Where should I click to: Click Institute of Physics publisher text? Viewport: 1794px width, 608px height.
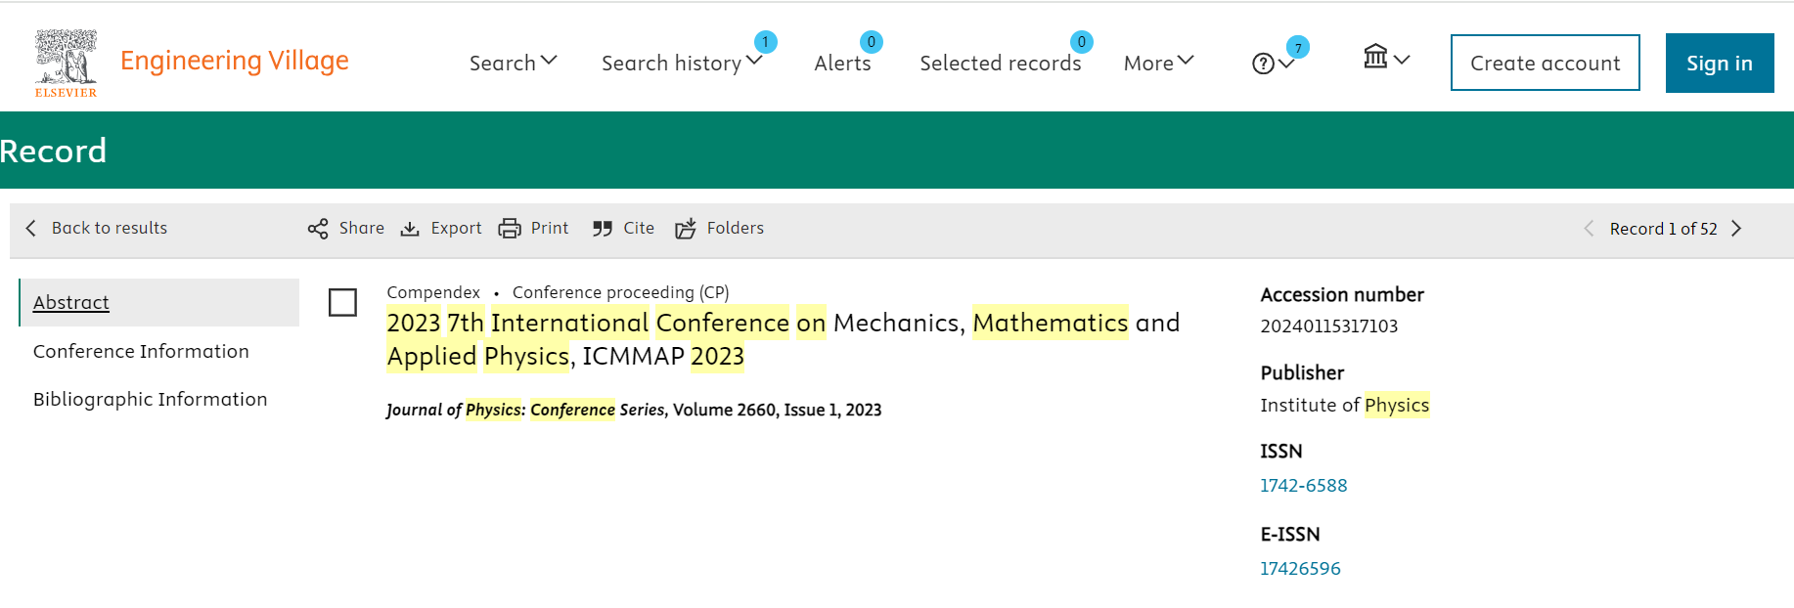point(1344,405)
